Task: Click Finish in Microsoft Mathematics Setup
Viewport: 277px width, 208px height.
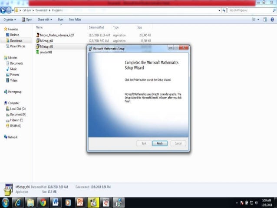Action: [160, 143]
